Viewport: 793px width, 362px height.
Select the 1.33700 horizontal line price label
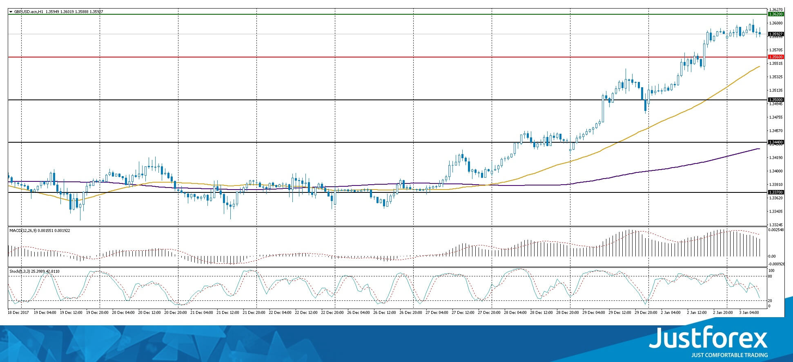tap(776, 192)
